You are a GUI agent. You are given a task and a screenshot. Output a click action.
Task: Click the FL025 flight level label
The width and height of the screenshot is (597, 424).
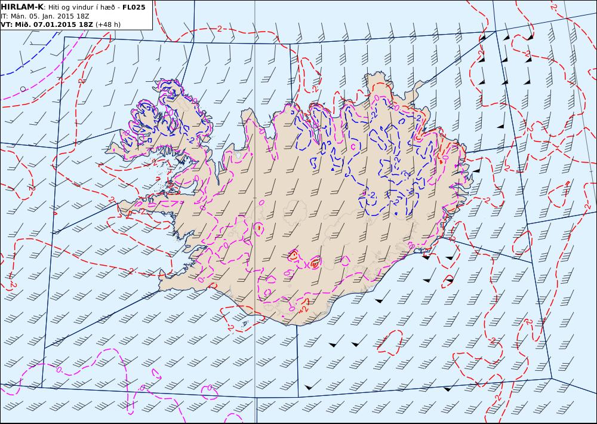point(134,7)
